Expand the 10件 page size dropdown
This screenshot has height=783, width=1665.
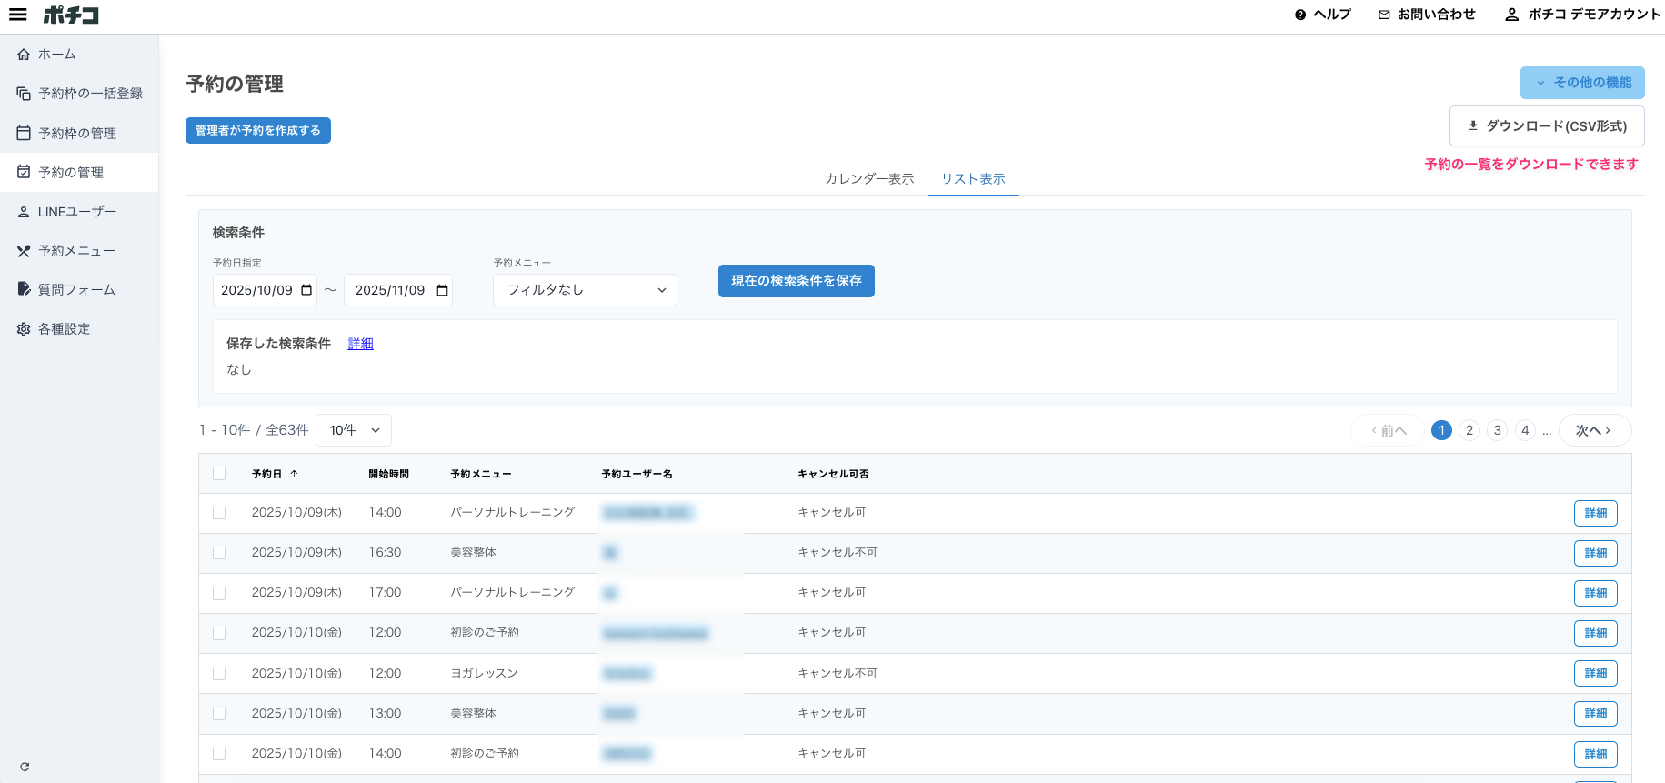354,430
